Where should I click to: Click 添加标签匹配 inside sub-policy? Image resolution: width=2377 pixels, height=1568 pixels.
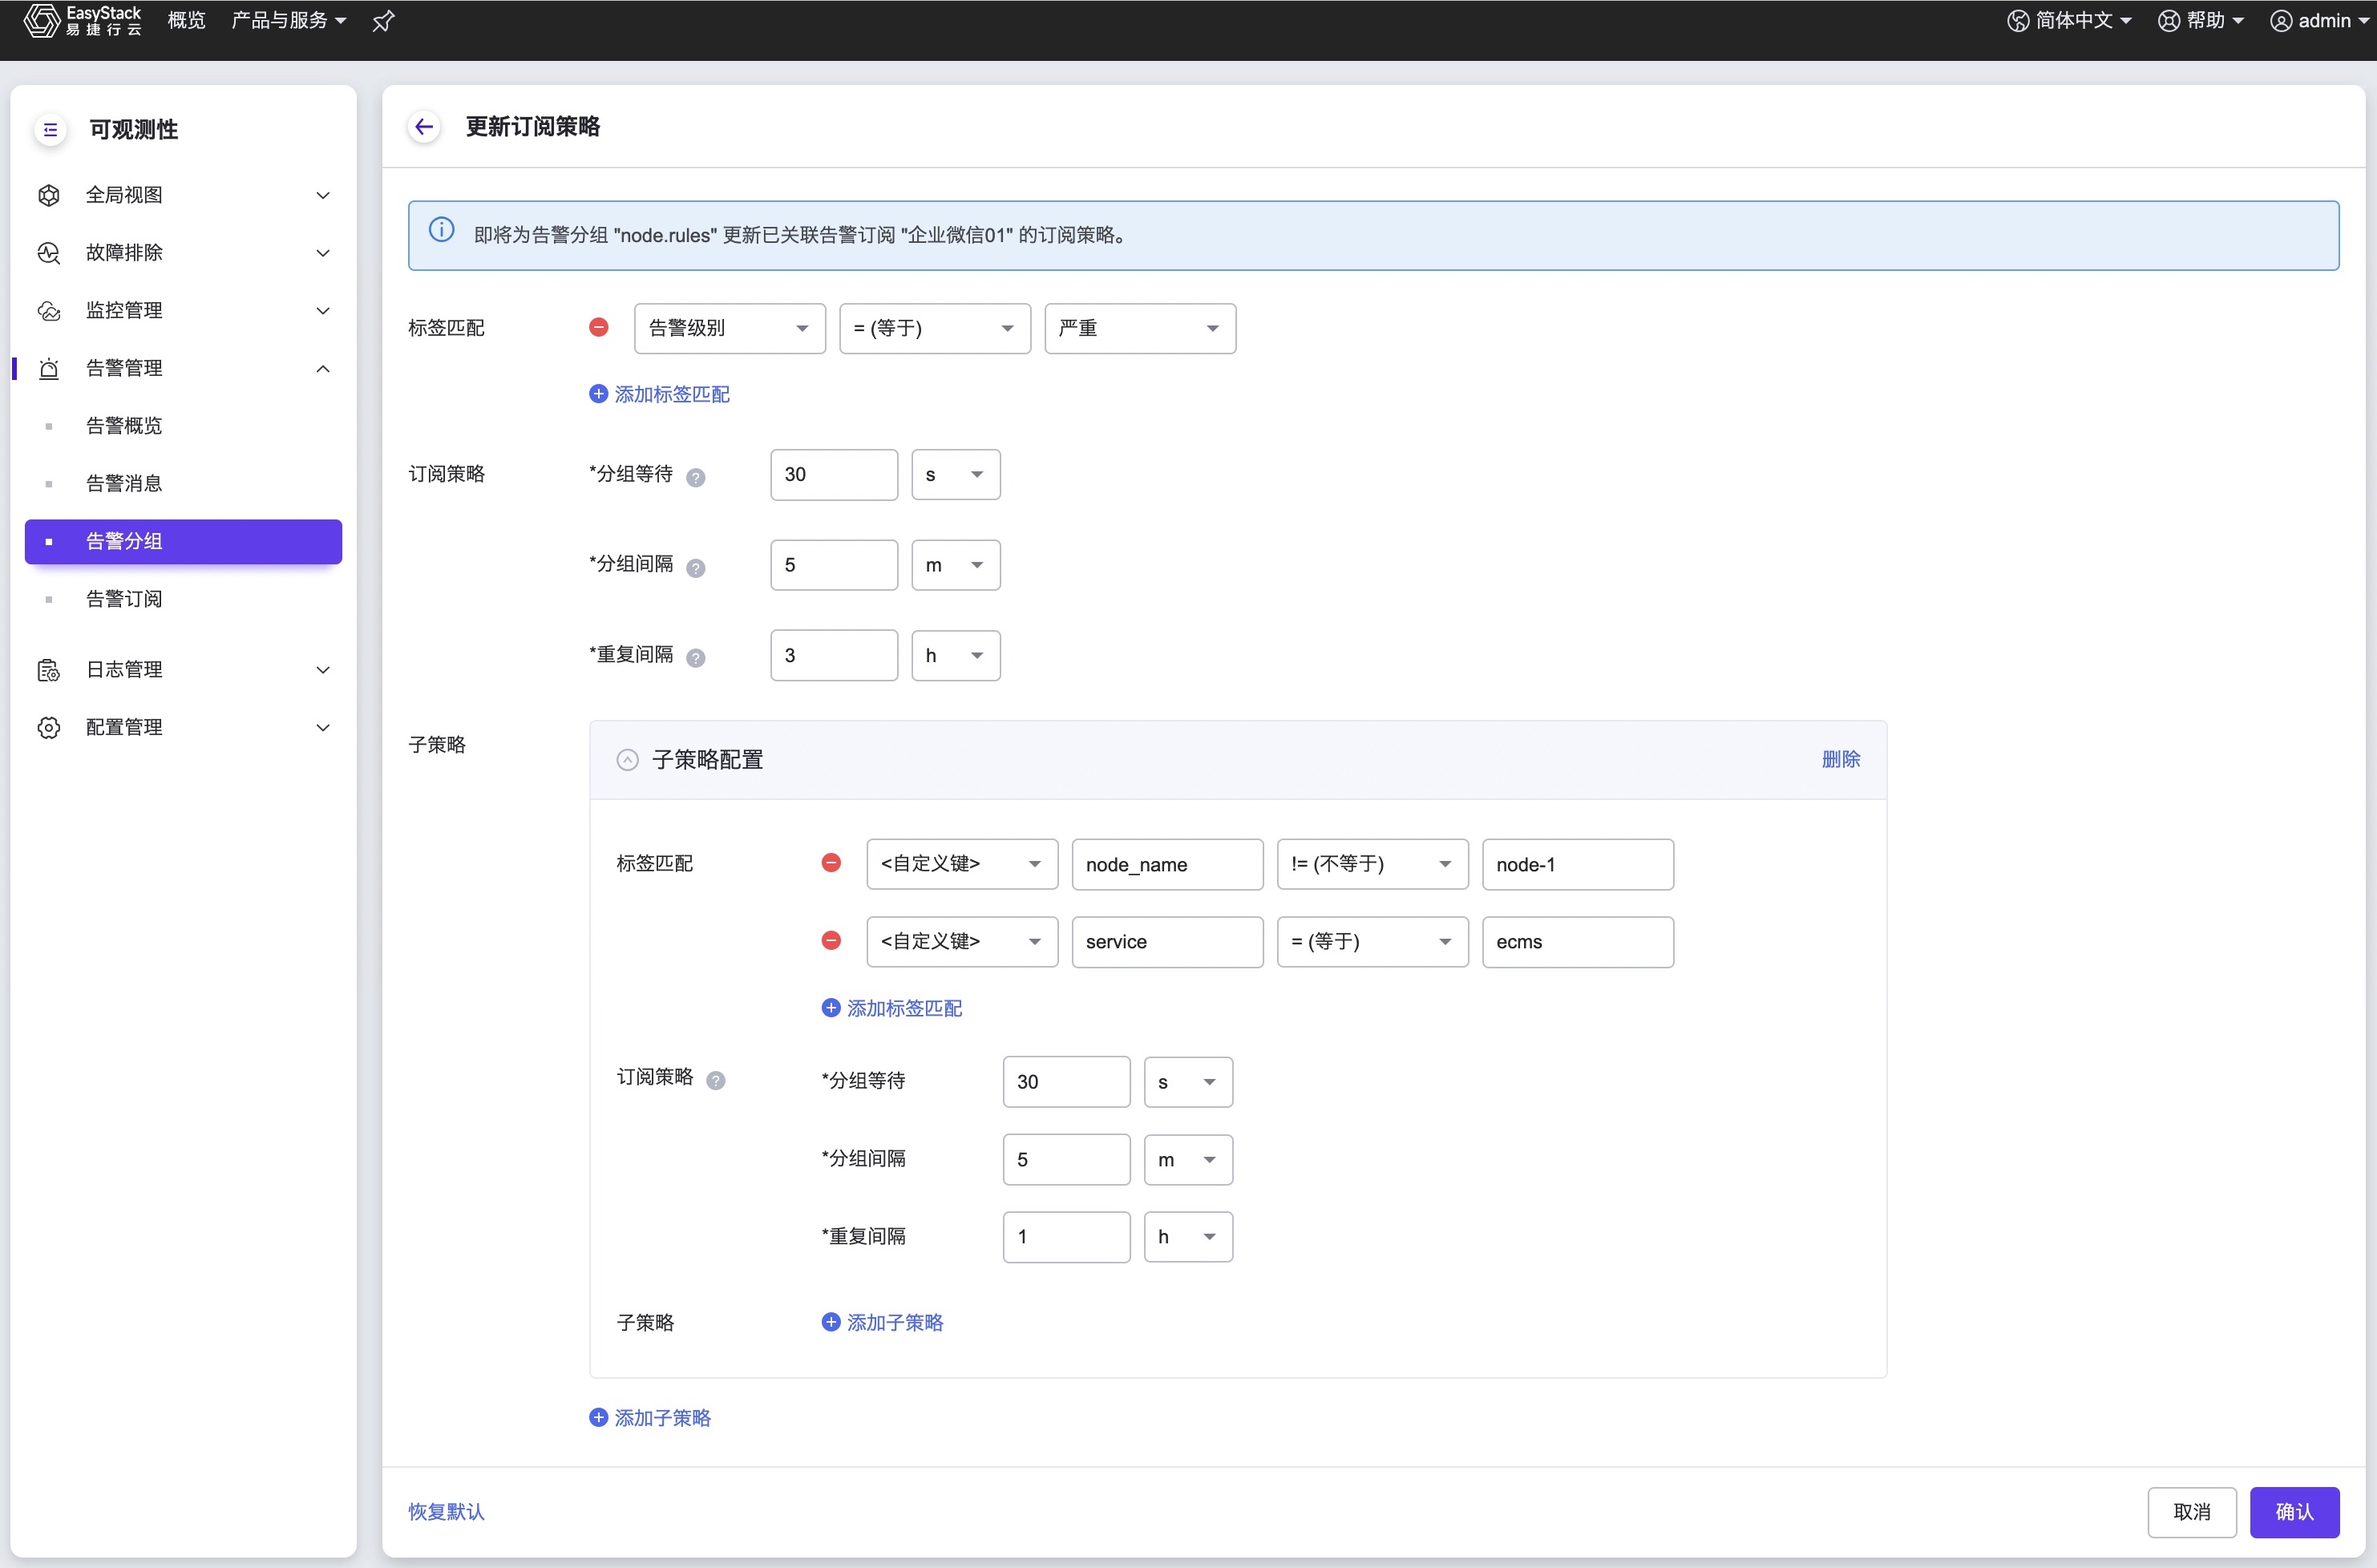(892, 1008)
